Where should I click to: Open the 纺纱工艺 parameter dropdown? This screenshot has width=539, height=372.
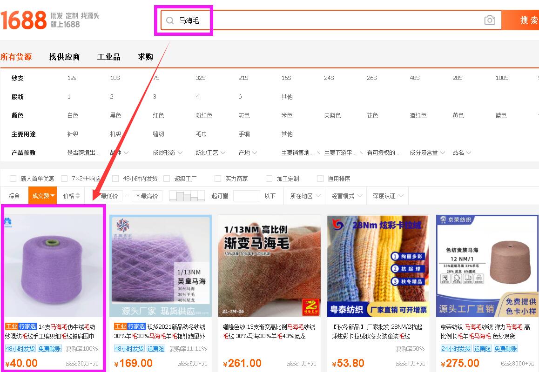[210, 153]
